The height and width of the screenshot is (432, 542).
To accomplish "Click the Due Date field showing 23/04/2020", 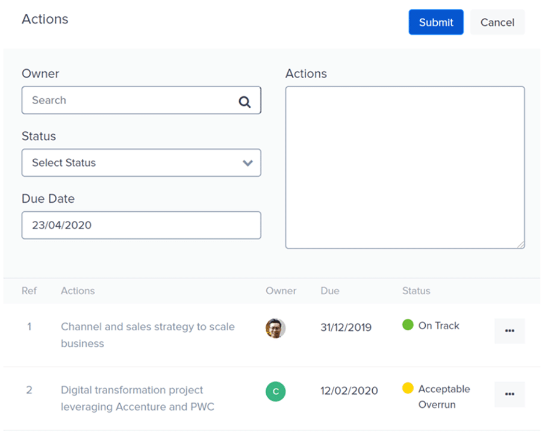I will click(142, 225).
